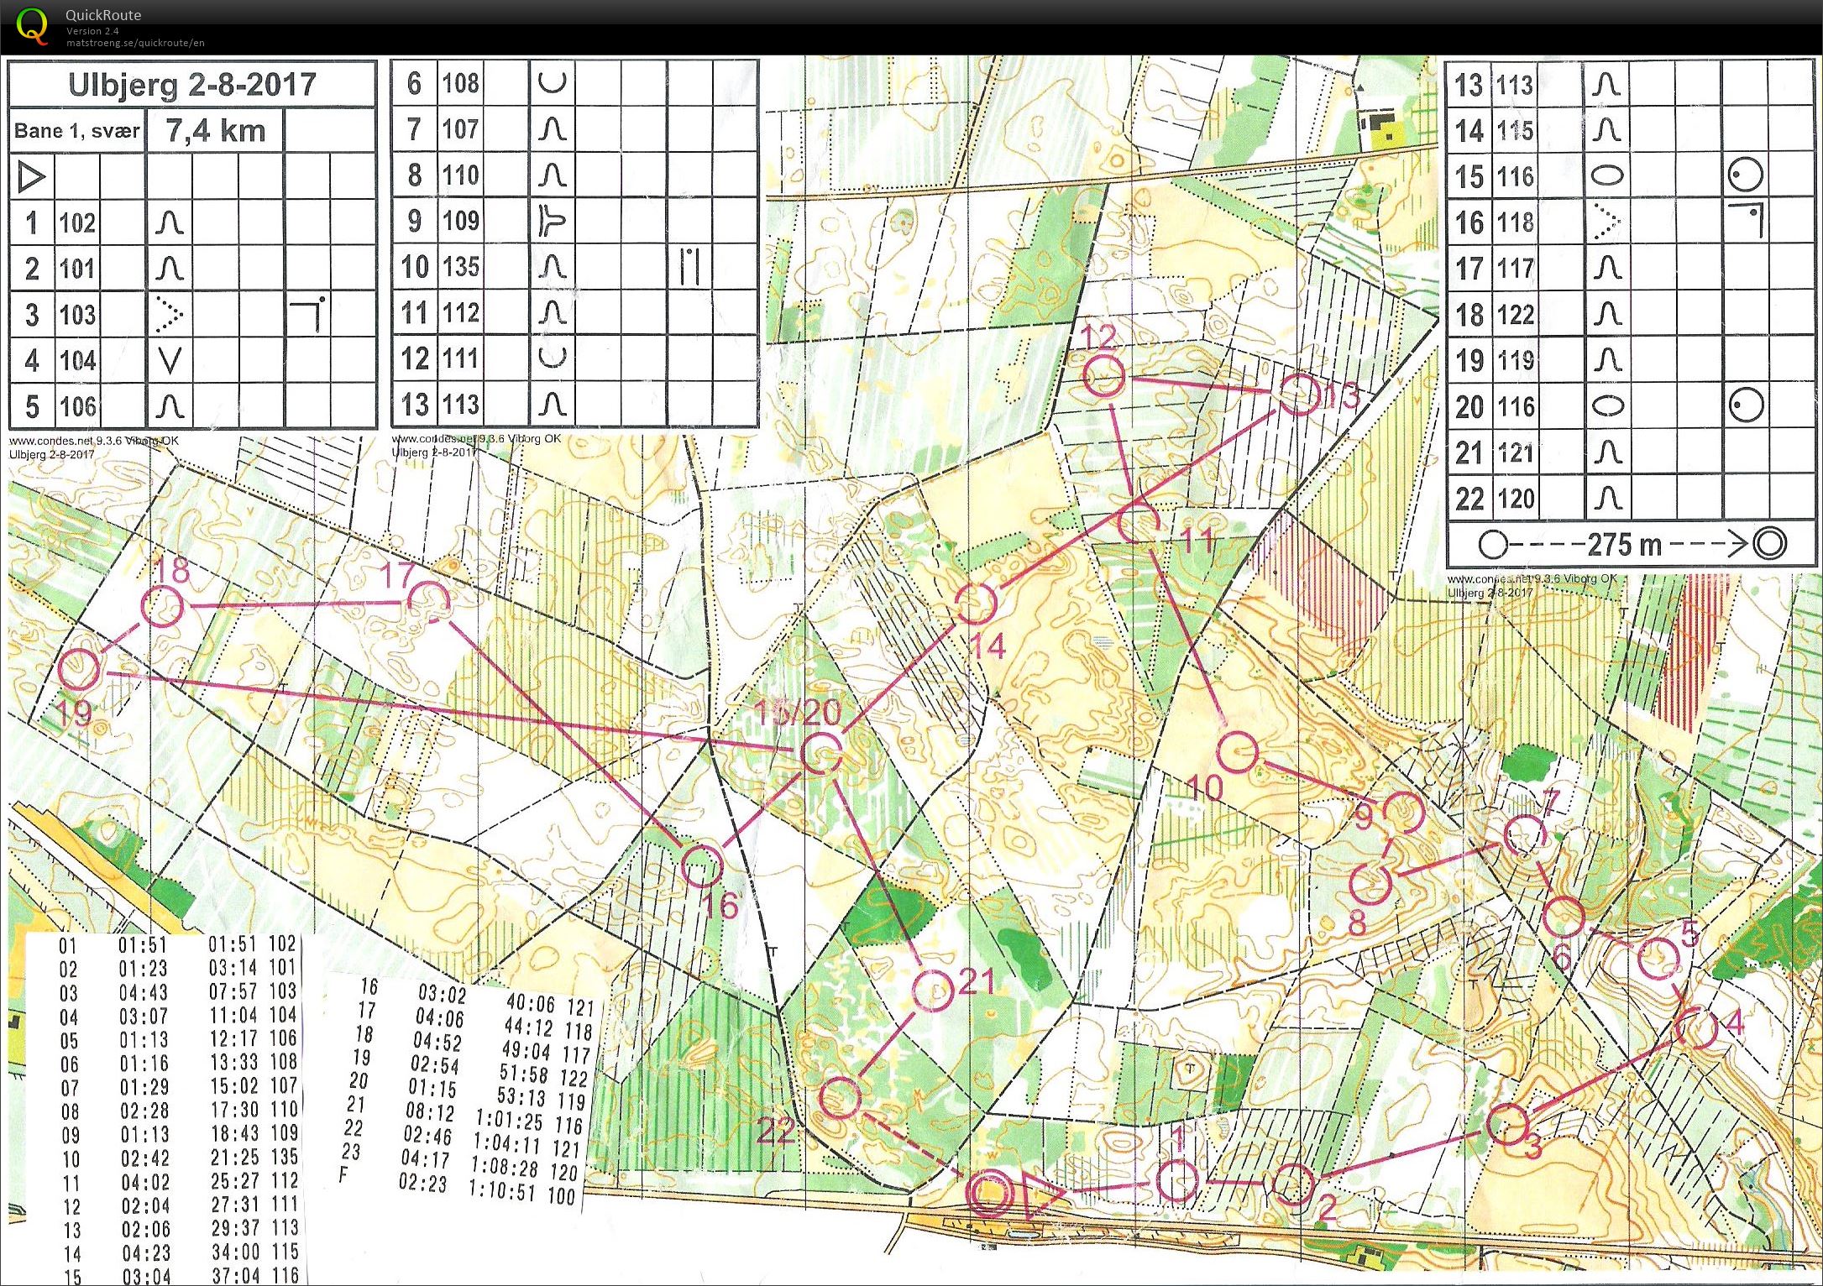Click the Bane 1, svær course label
This screenshot has height=1286, width=1823.
click(76, 131)
